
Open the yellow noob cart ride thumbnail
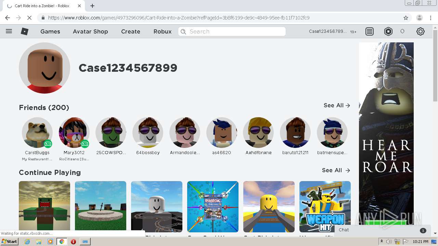269,207
